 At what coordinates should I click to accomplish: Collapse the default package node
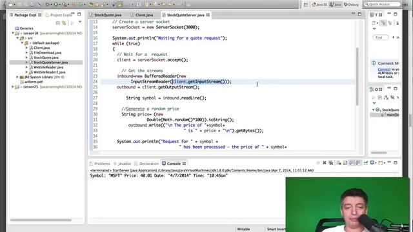point(22,43)
